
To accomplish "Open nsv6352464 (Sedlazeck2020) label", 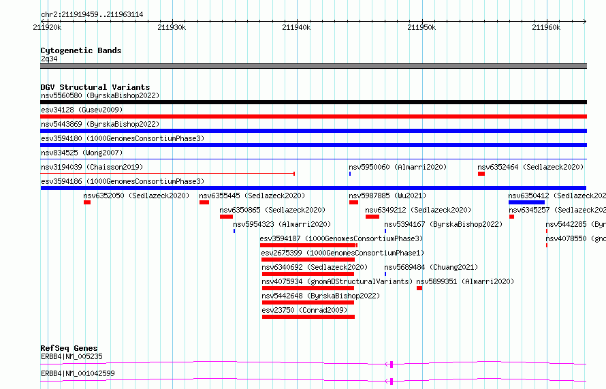I will pyautogui.click(x=530, y=167).
